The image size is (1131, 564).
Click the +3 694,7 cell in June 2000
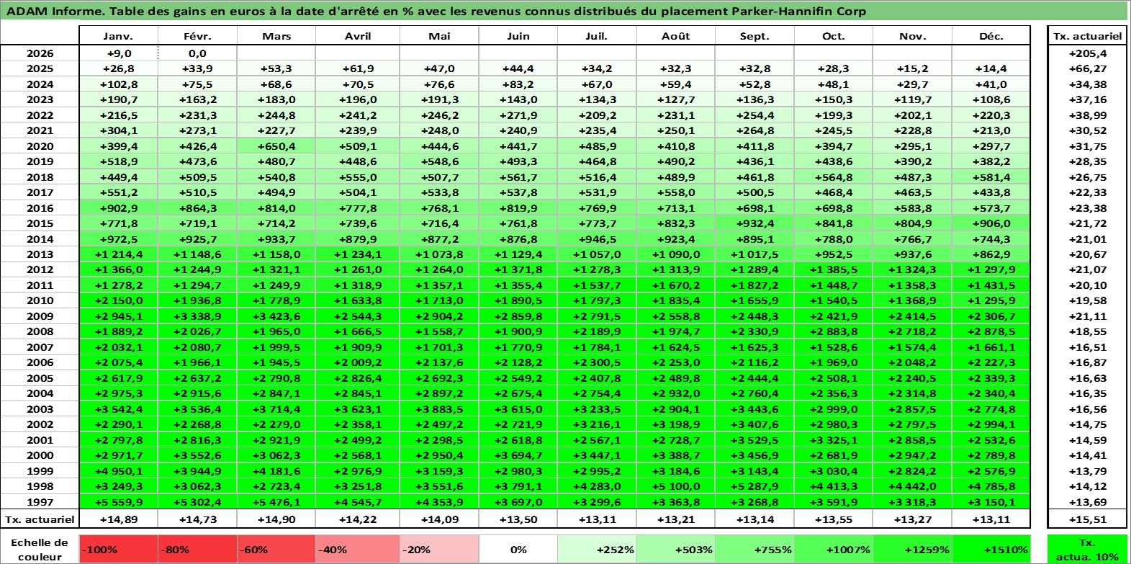[x=518, y=455]
